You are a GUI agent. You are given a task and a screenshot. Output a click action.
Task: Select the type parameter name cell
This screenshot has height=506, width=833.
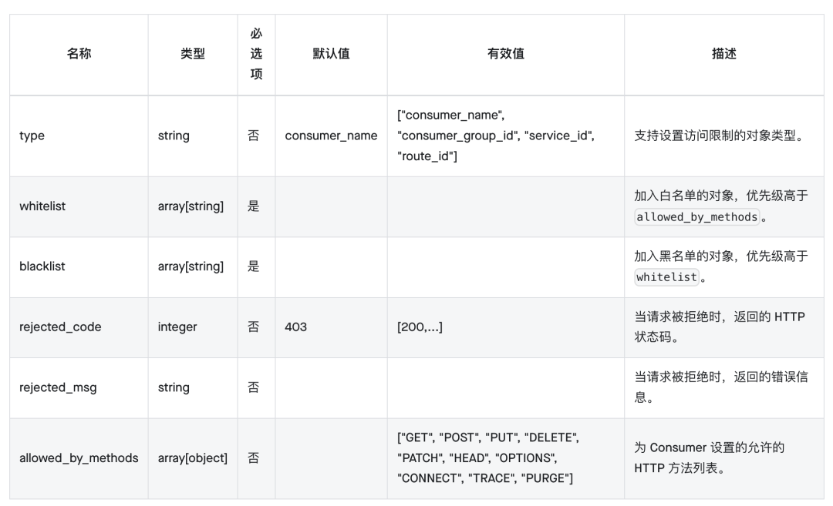point(32,136)
